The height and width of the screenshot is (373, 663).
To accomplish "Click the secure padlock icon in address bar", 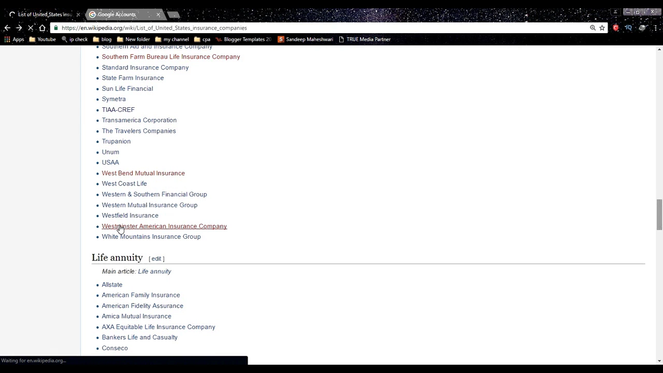I will click(x=55, y=28).
